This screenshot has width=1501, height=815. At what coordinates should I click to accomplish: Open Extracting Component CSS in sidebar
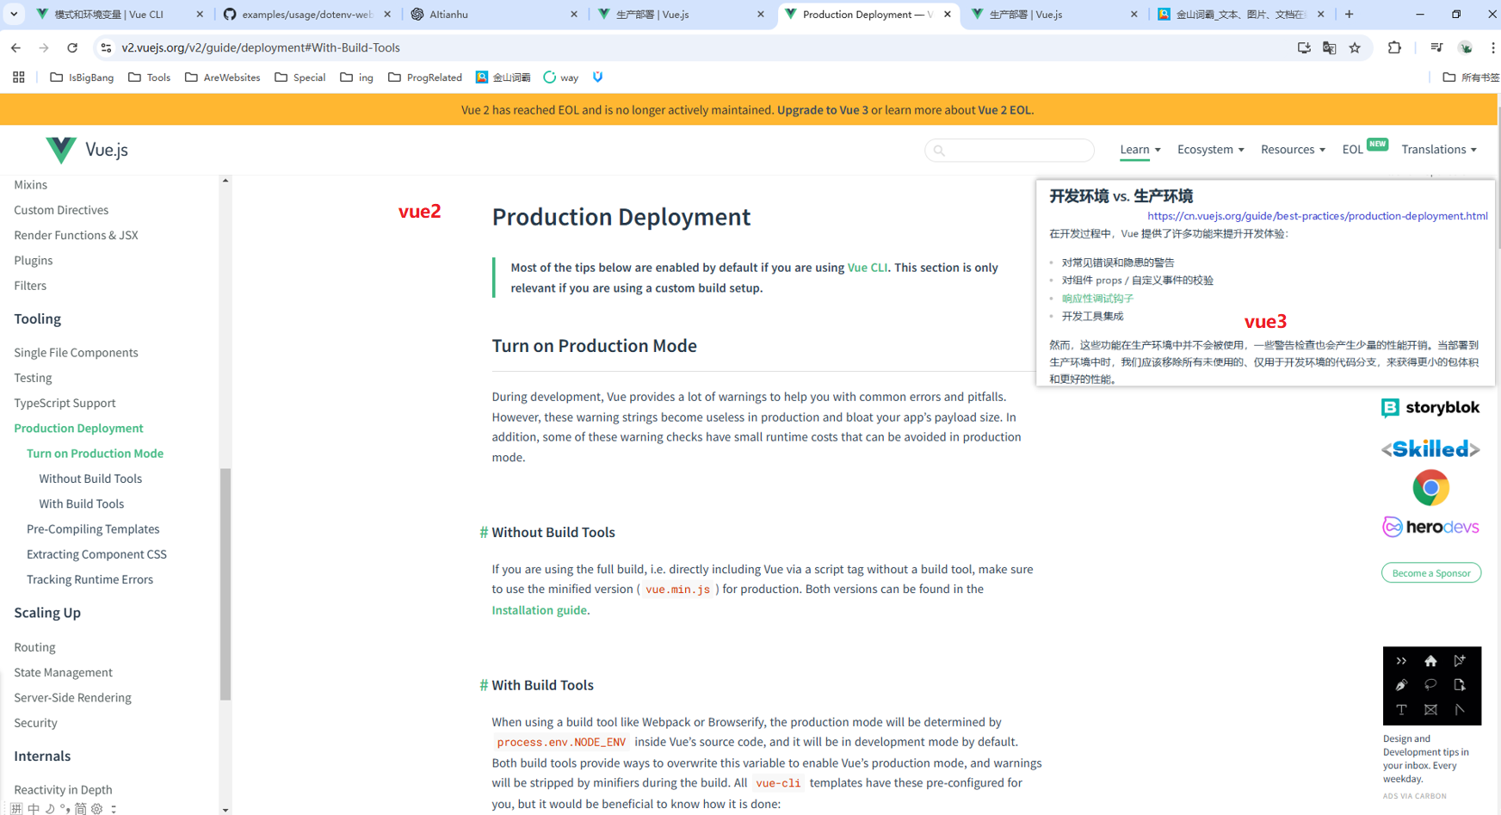click(x=96, y=554)
